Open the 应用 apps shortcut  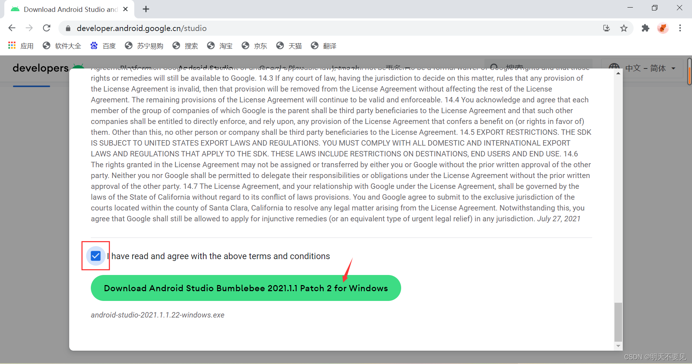coord(21,46)
